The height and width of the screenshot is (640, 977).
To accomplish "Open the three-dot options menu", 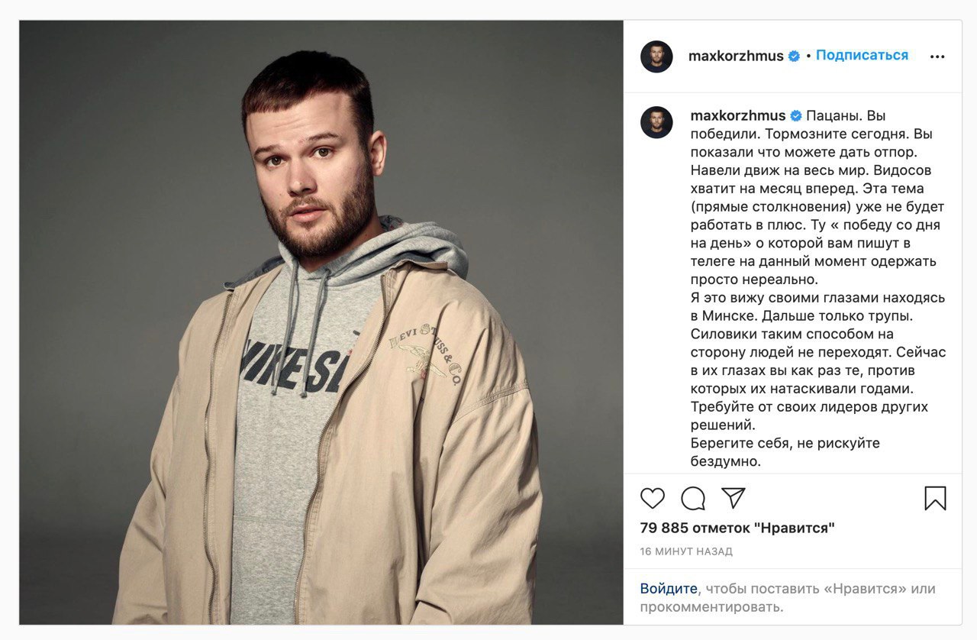I will click(x=937, y=57).
